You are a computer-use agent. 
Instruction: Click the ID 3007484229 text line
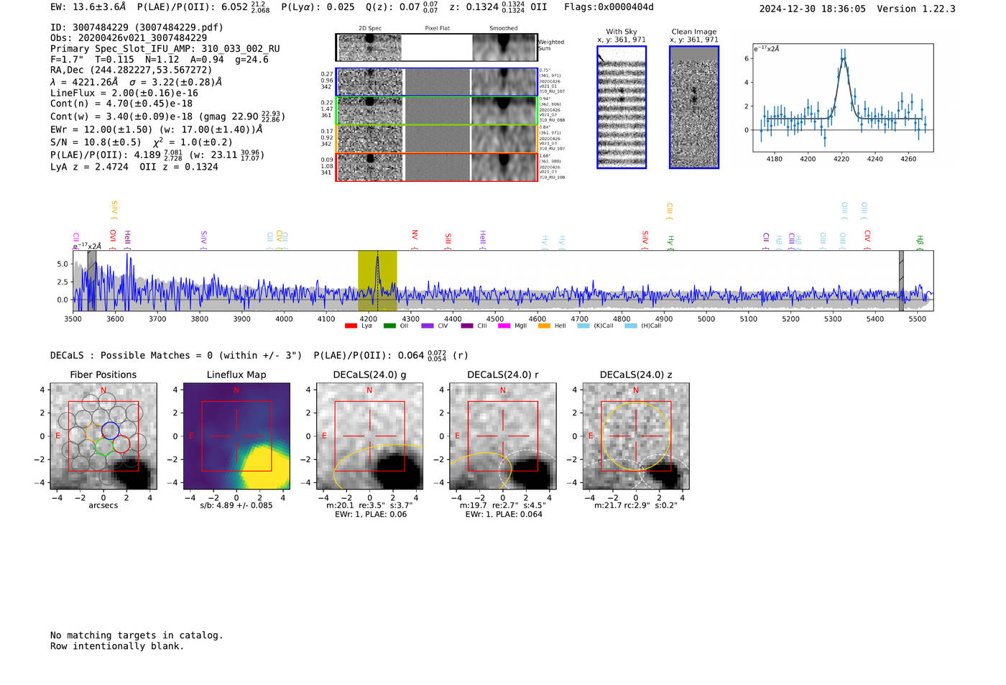137,27
